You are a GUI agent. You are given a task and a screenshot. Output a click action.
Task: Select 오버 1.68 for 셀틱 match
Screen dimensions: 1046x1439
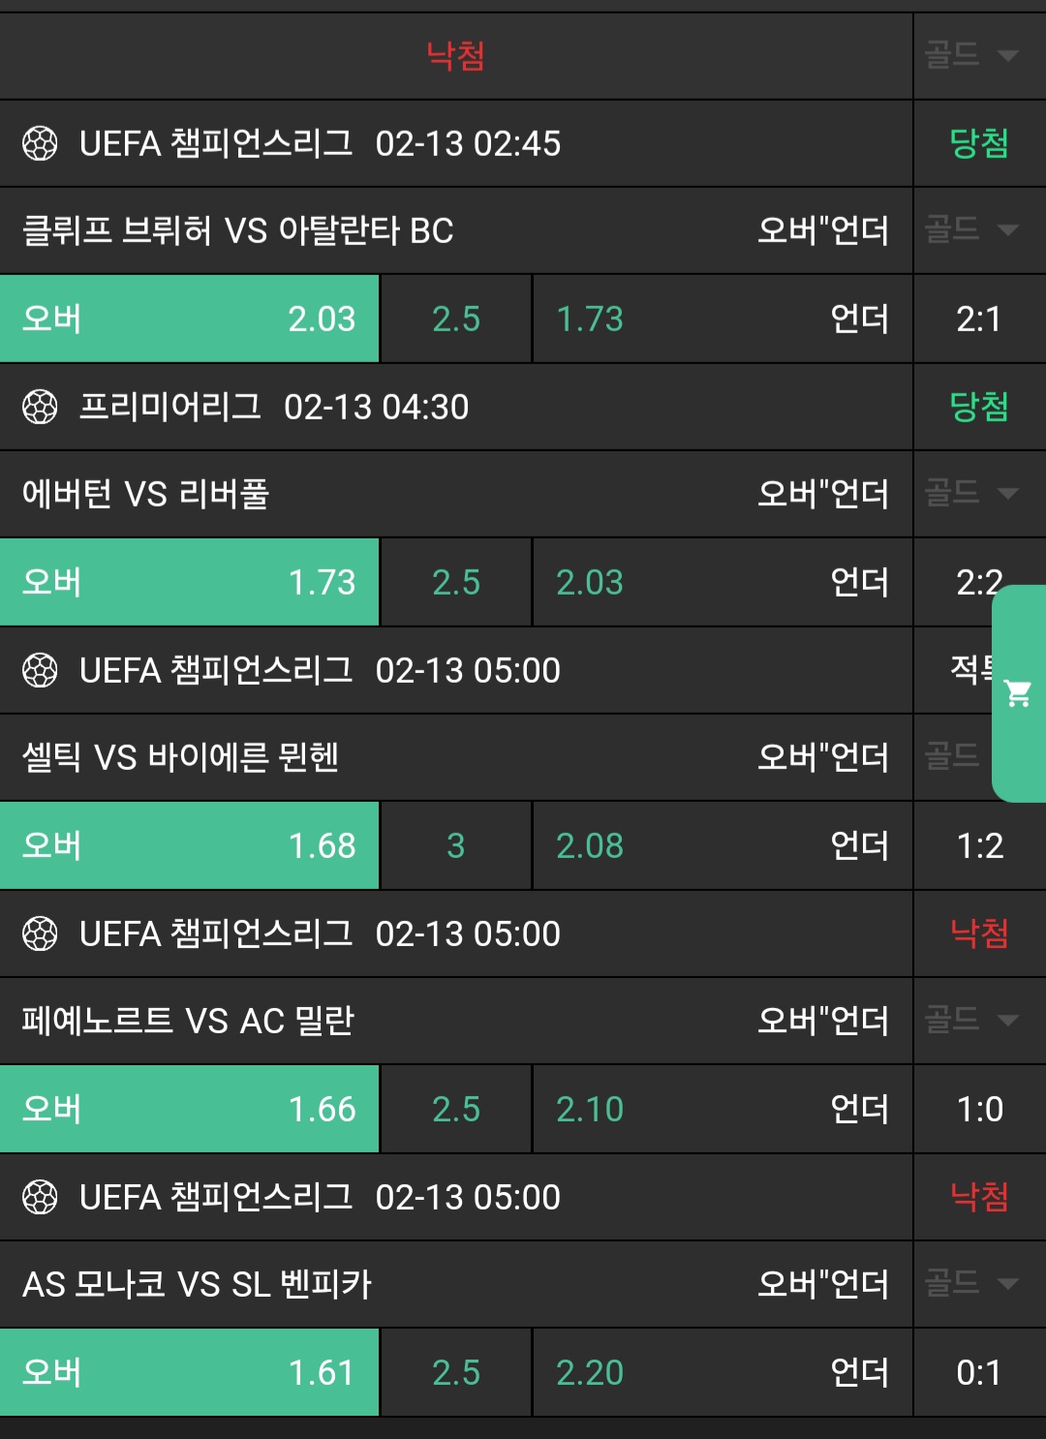pyautogui.click(x=190, y=846)
